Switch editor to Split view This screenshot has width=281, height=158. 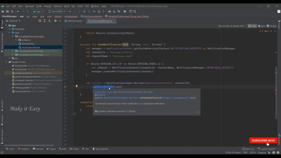point(262,26)
